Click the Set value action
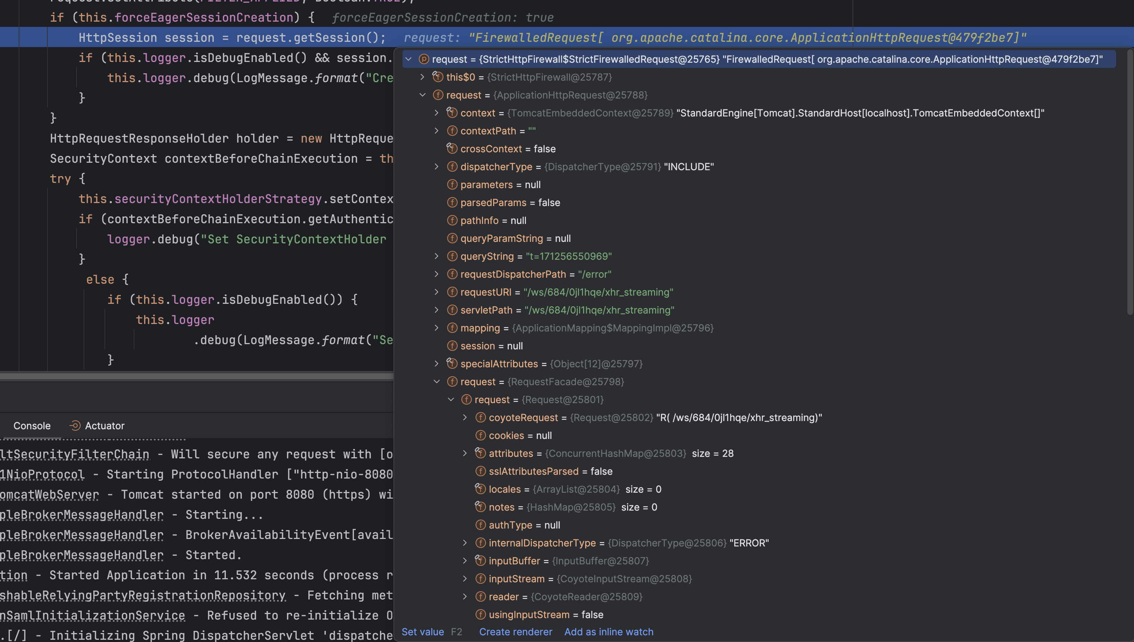 (x=423, y=632)
